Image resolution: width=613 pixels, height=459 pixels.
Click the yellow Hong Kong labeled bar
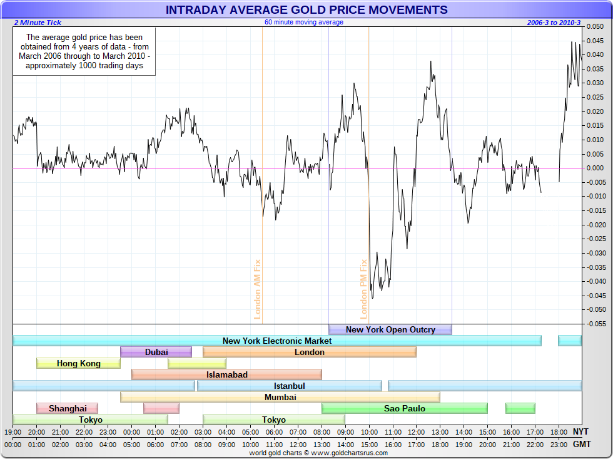[79, 364]
